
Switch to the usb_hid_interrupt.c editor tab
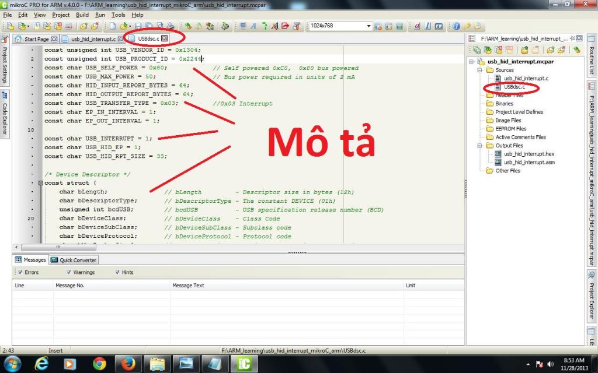(x=92, y=39)
